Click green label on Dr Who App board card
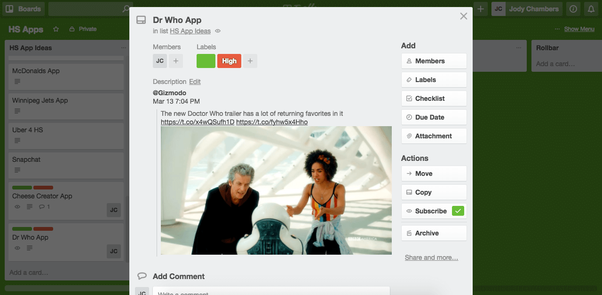This screenshot has width=602, height=295. click(x=22, y=229)
